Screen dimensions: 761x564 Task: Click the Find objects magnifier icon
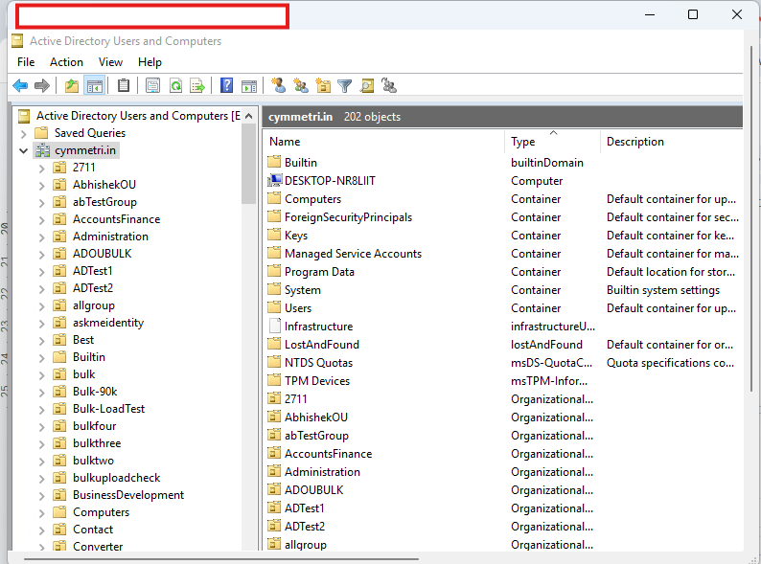pyautogui.click(x=367, y=86)
